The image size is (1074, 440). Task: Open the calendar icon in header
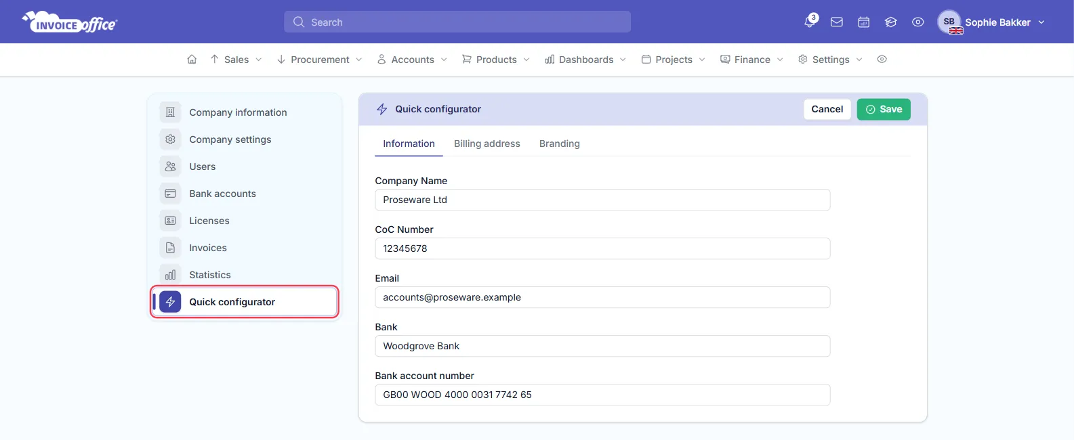[864, 22]
